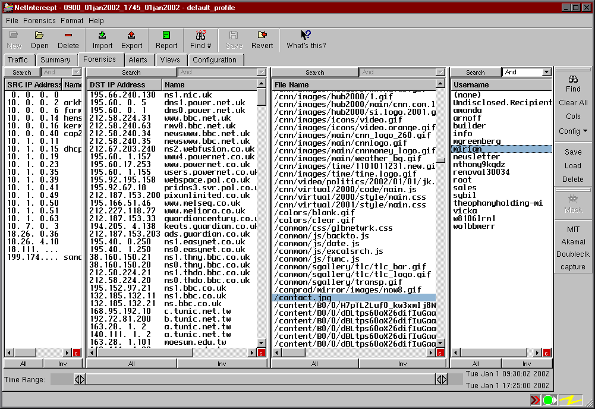
Task: Click the red c button under SRC IP list
Action: click(x=76, y=353)
